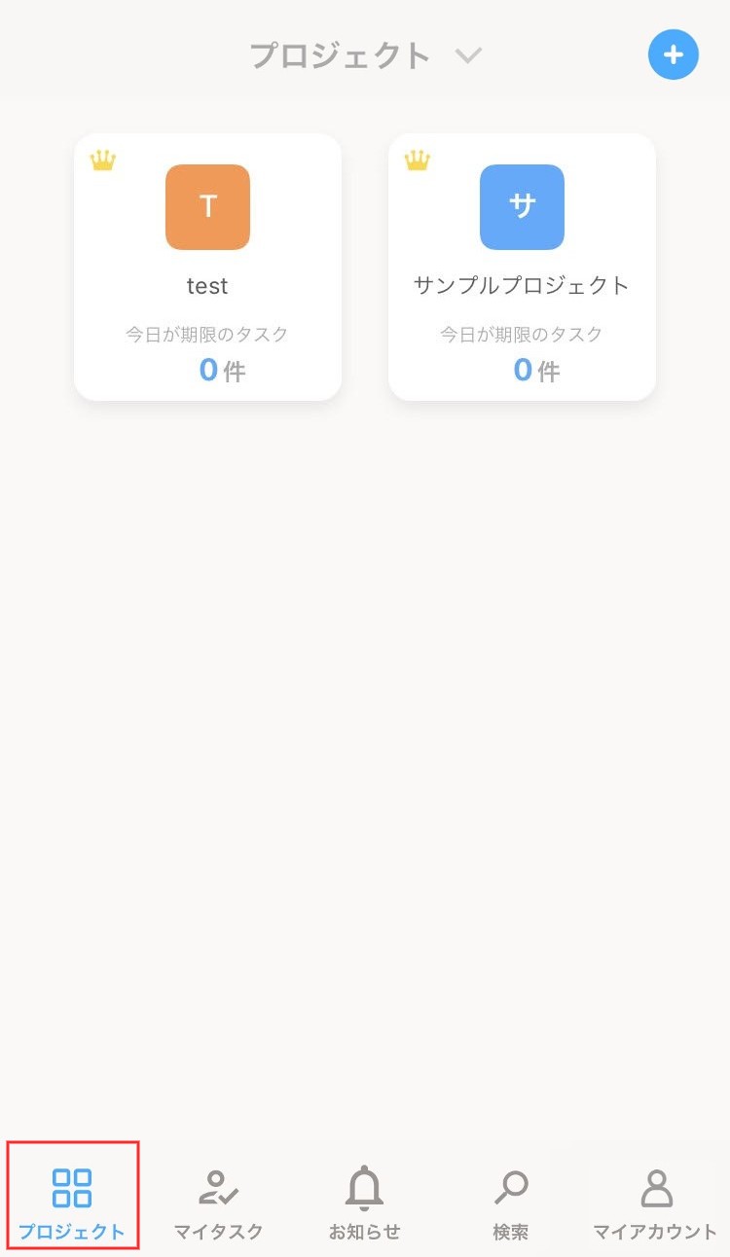Click the crown icon on サンプルプロジェクト card
Screen dimensions: 730x1257
pos(418,161)
